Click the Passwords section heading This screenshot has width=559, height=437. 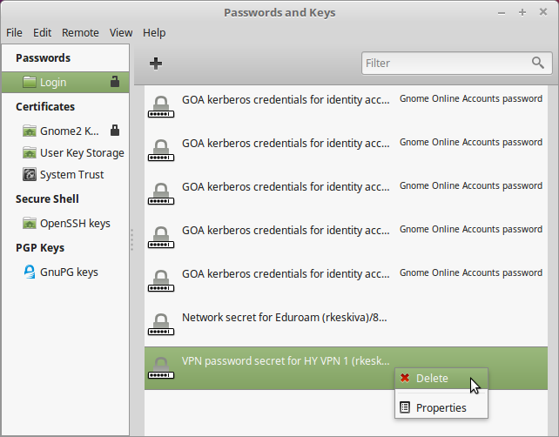coord(44,57)
